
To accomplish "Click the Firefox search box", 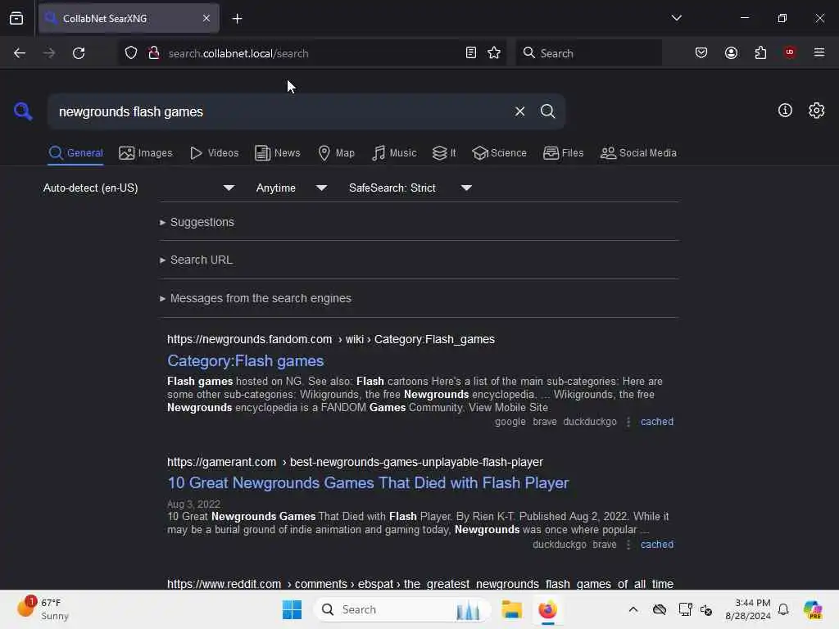I will click(588, 53).
